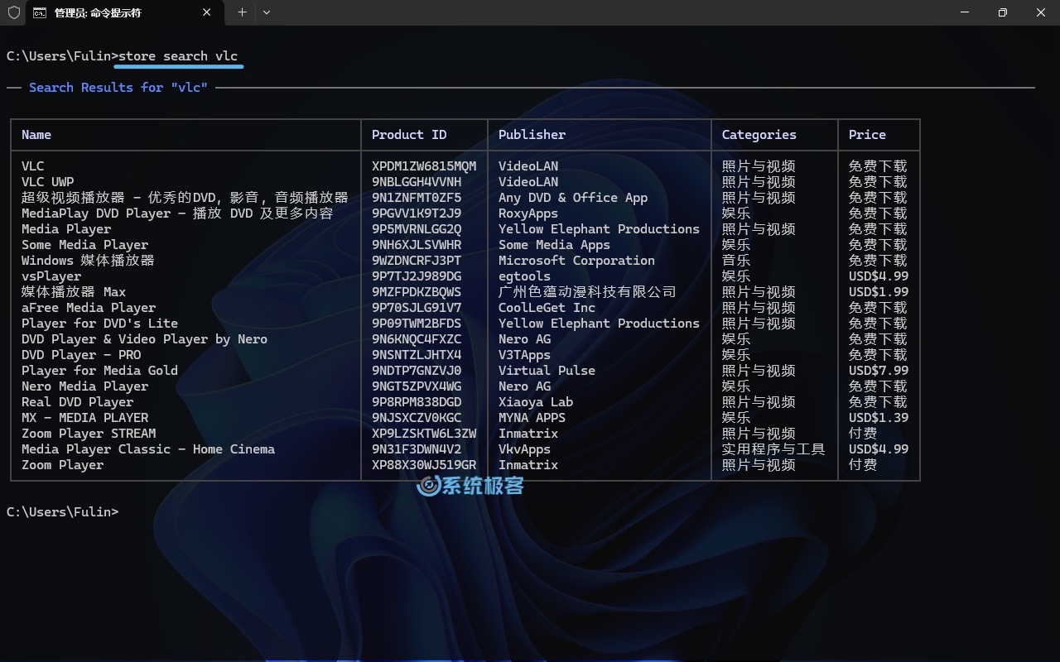Close the 管理员: 命令提示符 tab
This screenshot has height=662, width=1060.
click(x=207, y=12)
